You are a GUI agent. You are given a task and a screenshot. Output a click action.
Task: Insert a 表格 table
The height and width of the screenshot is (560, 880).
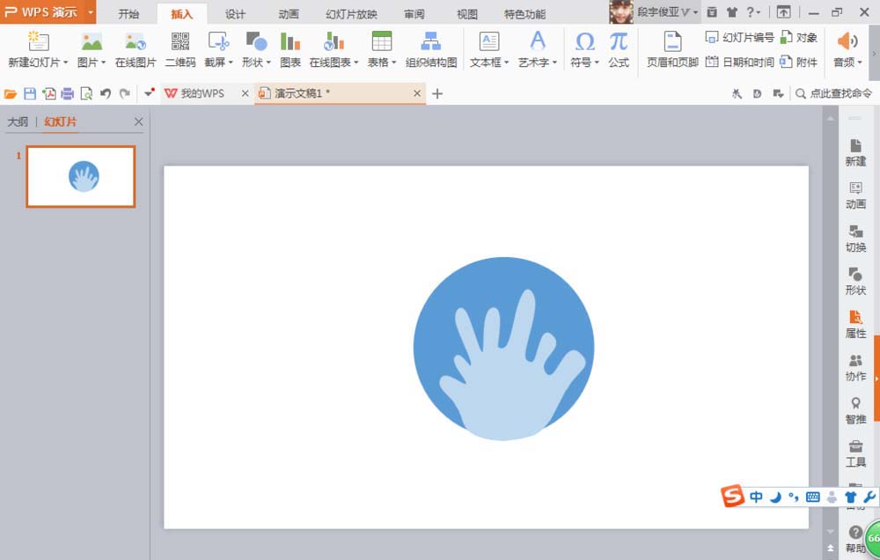tap(382, 49)
